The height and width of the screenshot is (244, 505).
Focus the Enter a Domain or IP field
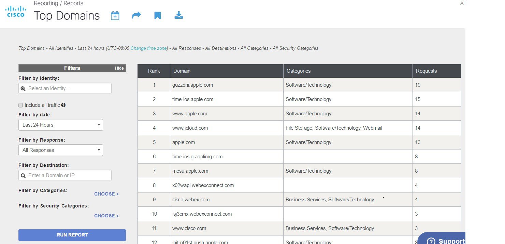click(65, 175)
